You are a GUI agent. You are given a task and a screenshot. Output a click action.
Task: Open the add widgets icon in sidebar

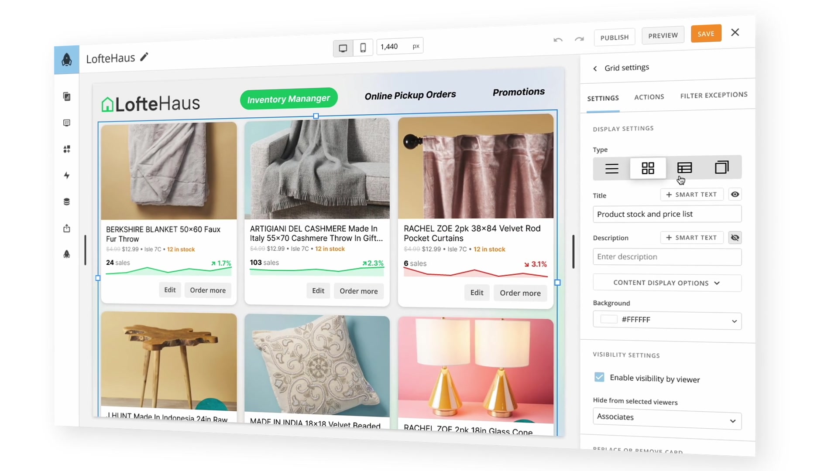(67, 149)
